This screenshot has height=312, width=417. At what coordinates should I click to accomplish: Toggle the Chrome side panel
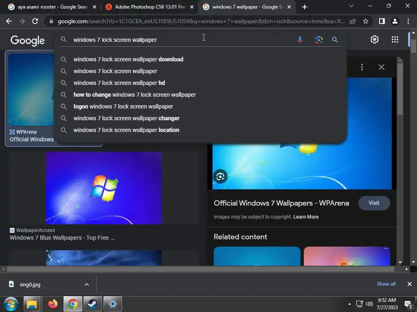[382, 21]
